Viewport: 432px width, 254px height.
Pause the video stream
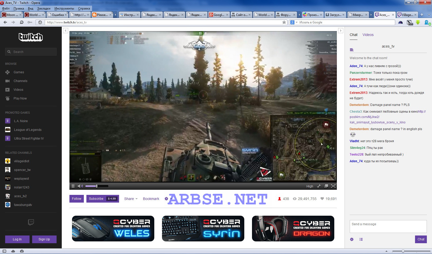(73, 186)
